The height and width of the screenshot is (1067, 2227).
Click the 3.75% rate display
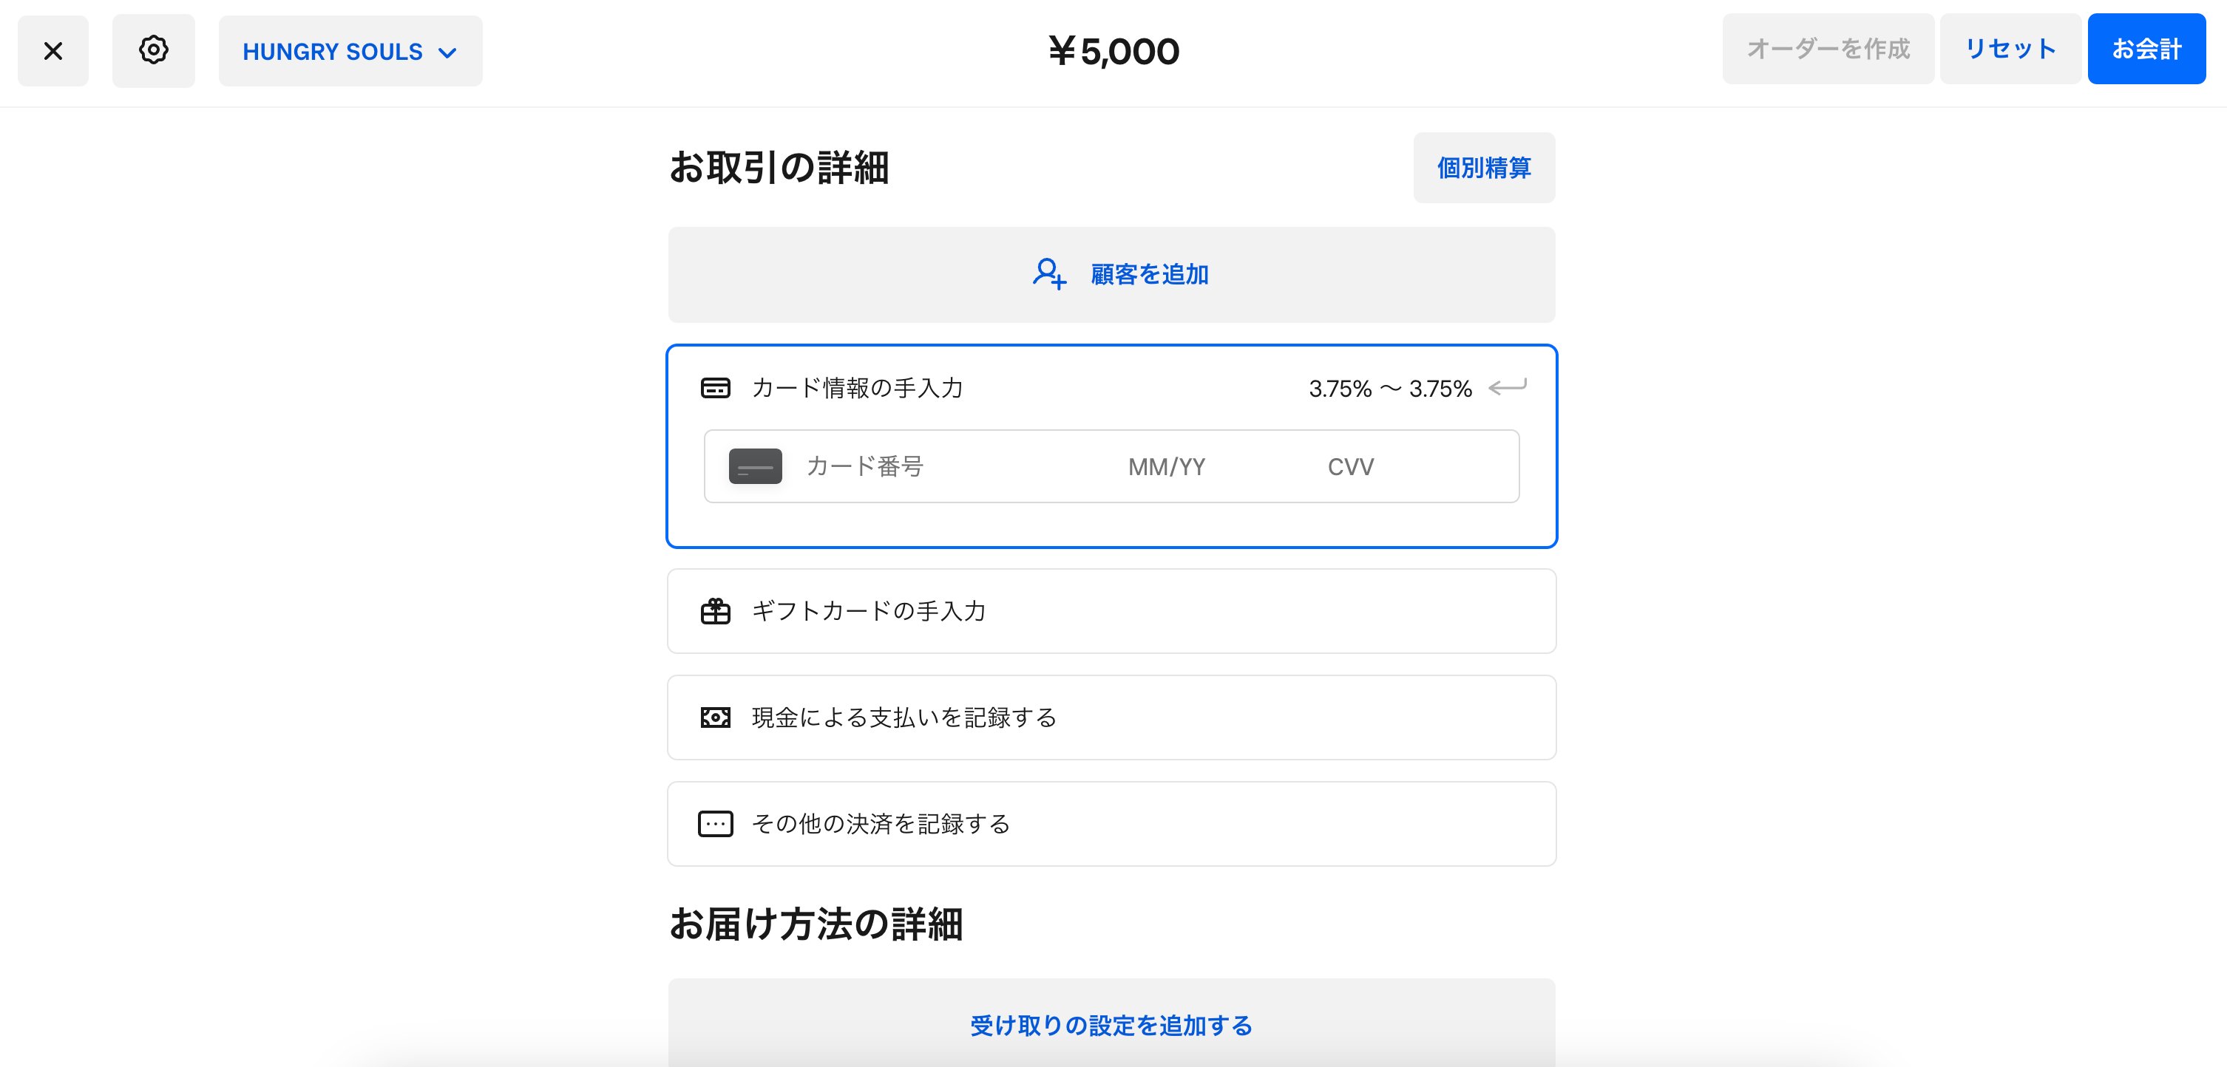(1389, 388)
